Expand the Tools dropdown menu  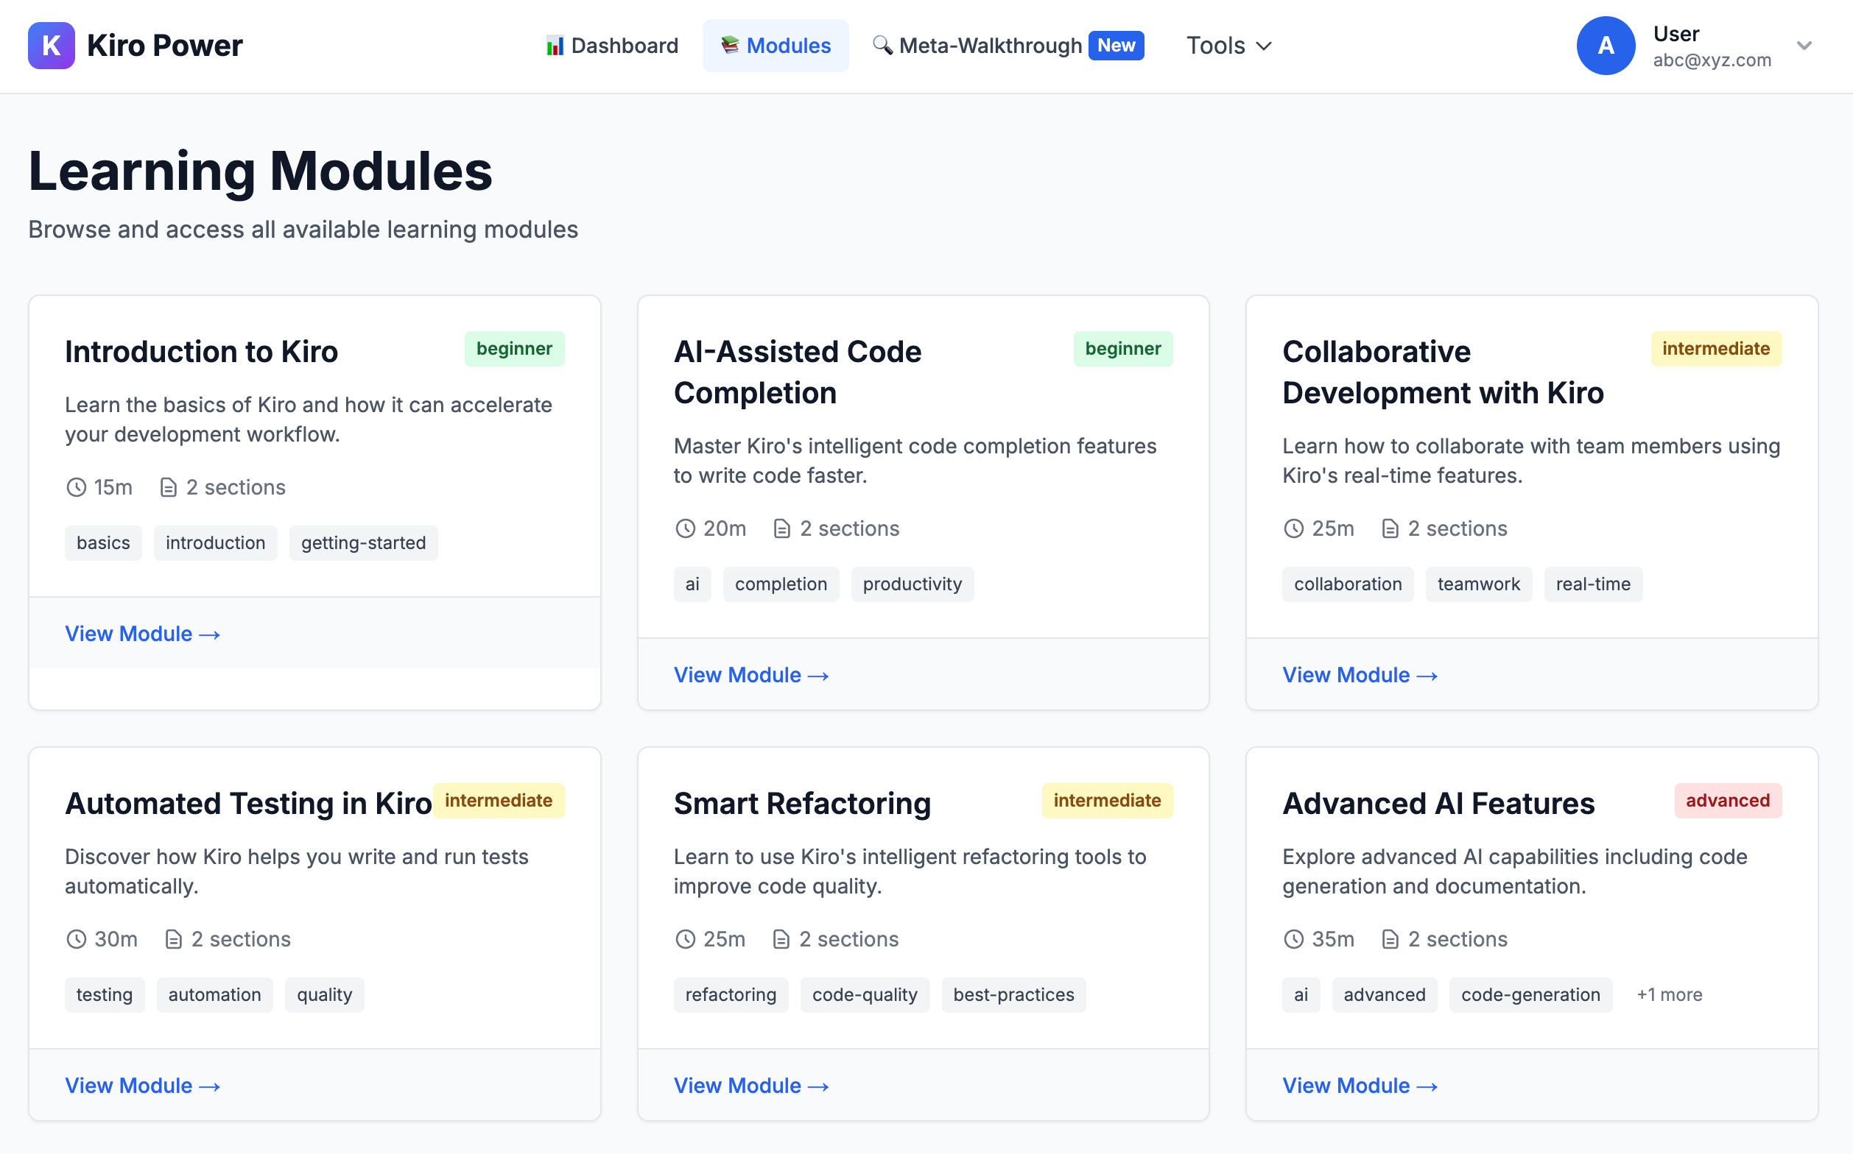coord(1229,46)
